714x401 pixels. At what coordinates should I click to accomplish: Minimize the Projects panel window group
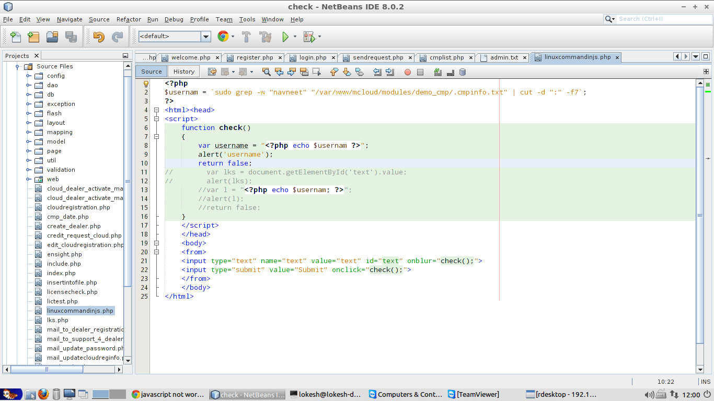click(125, 55)
